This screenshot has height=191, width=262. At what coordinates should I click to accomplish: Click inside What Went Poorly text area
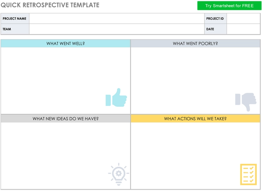pyautogui.click(x=195, y=81)
